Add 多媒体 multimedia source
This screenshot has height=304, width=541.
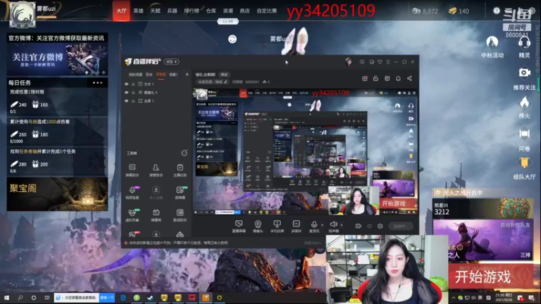tap(296, 226)
